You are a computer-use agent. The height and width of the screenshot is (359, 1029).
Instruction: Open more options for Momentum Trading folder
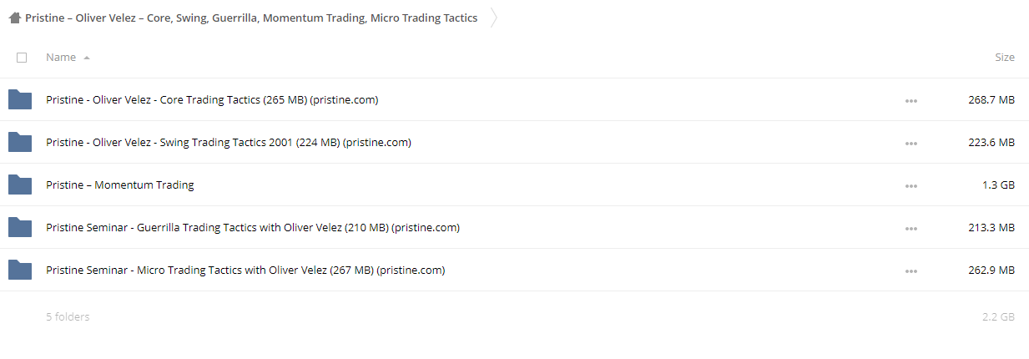coord(910,186)
